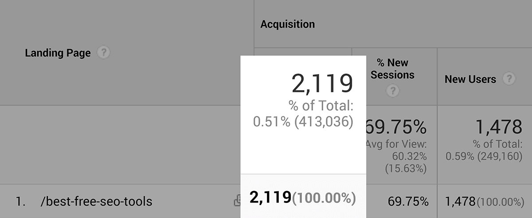Click the (100.00%) next to row one's 2,119

pyautogui.click(x=324, y=198)
